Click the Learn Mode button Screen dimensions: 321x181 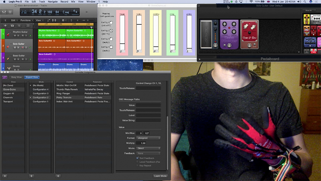[160, 176]
